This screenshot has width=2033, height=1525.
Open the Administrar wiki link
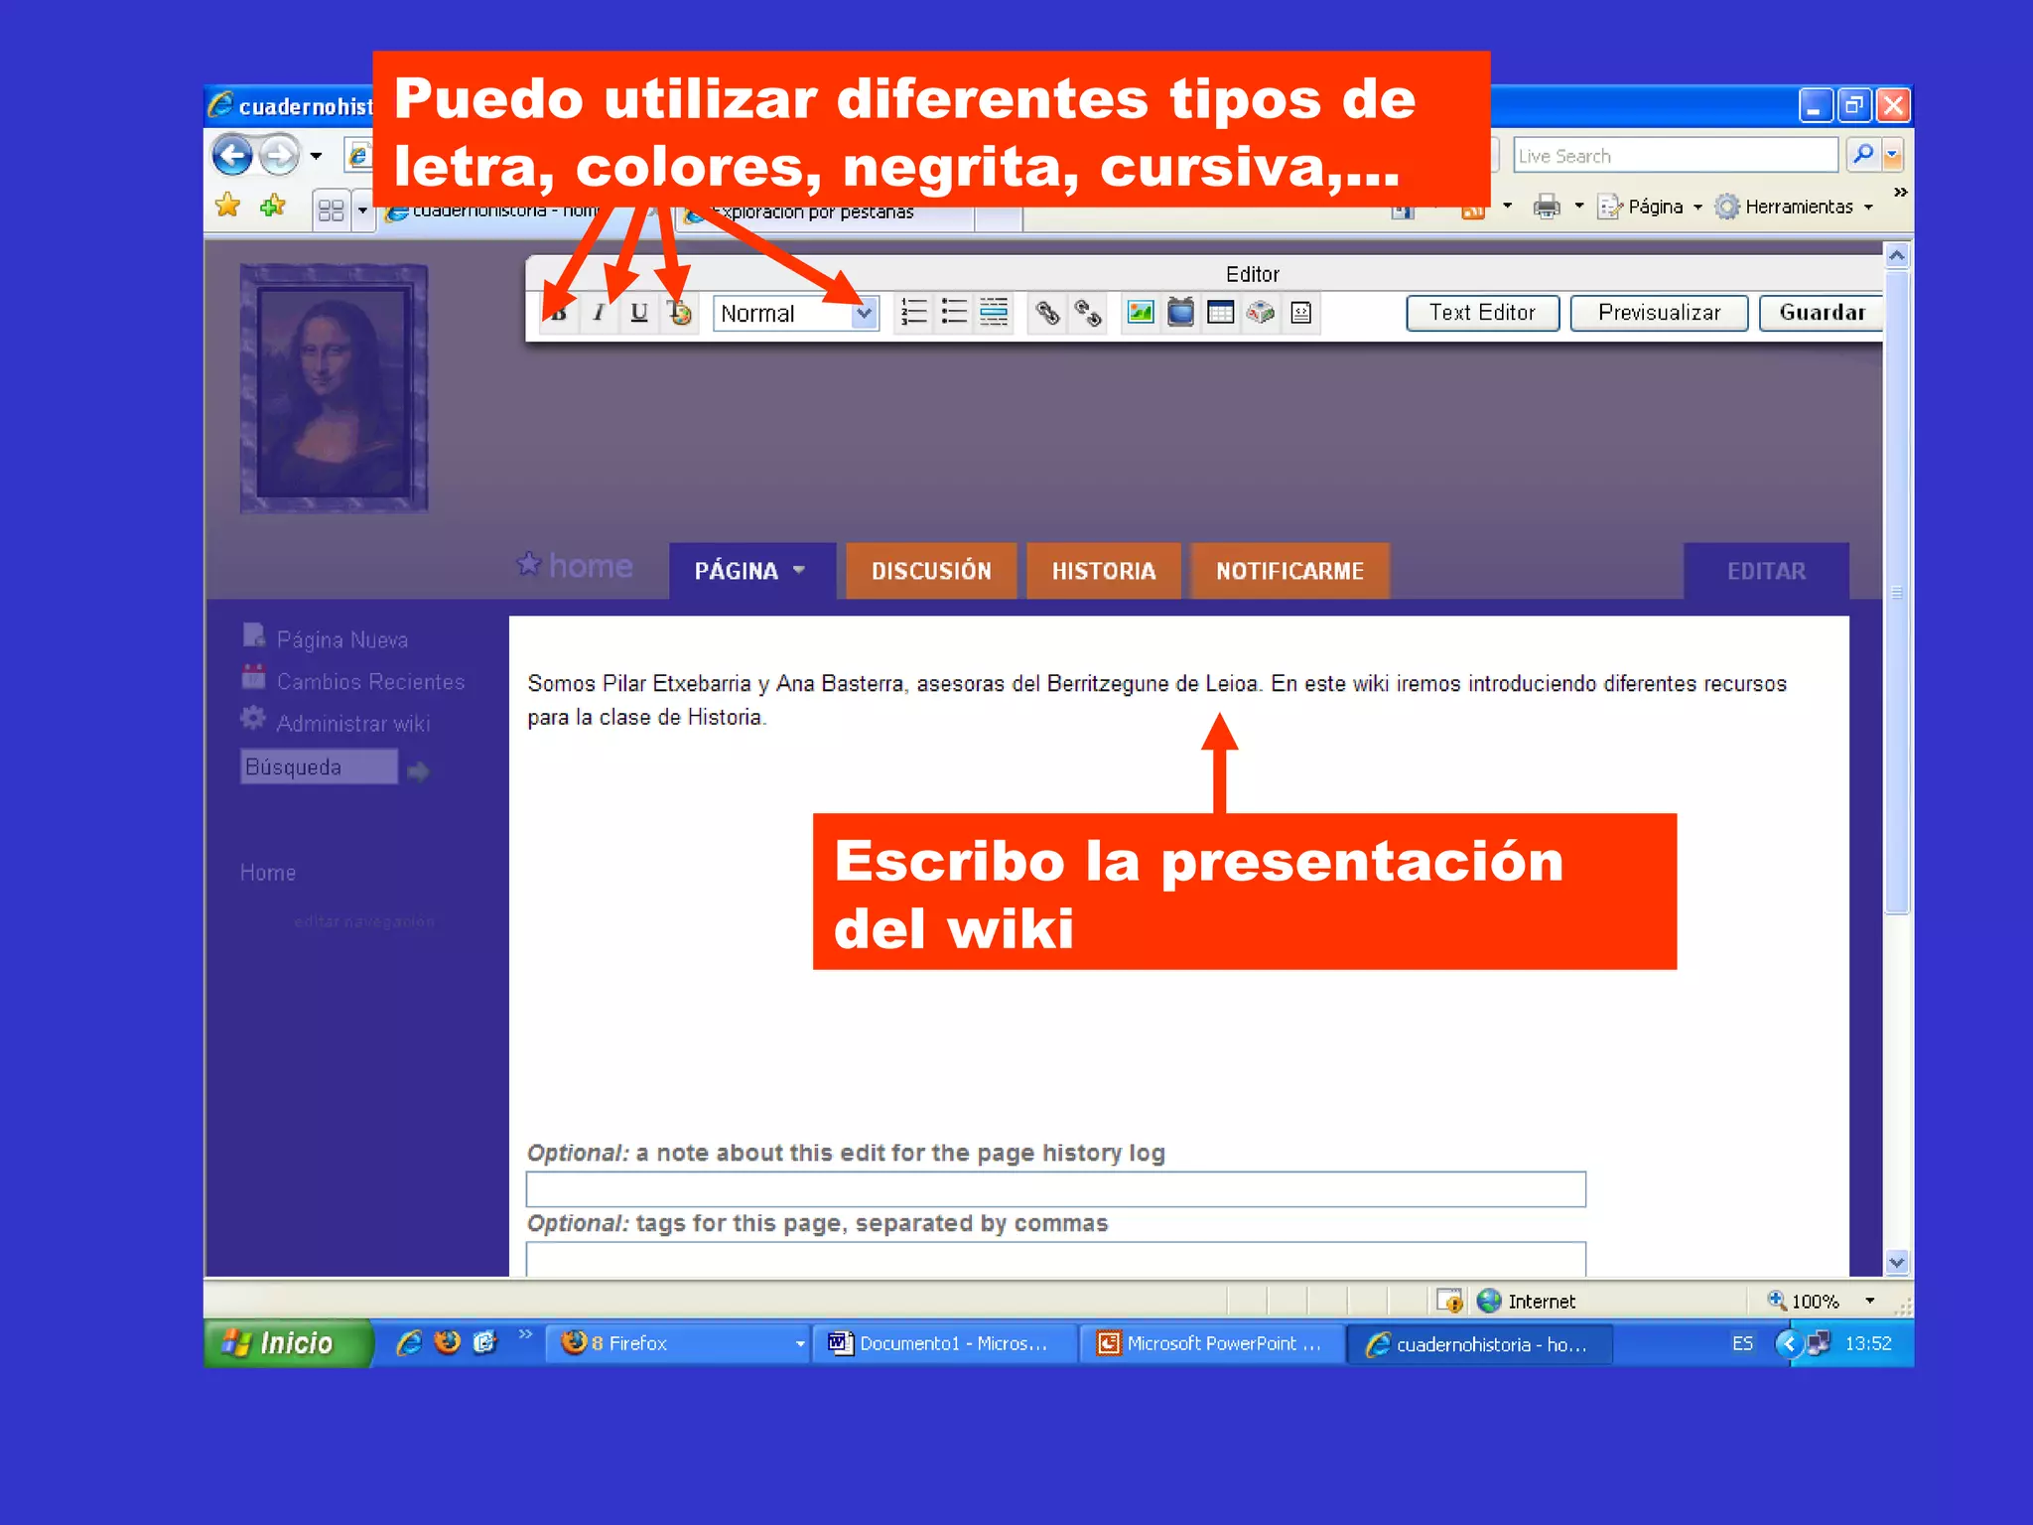point(352,723)
